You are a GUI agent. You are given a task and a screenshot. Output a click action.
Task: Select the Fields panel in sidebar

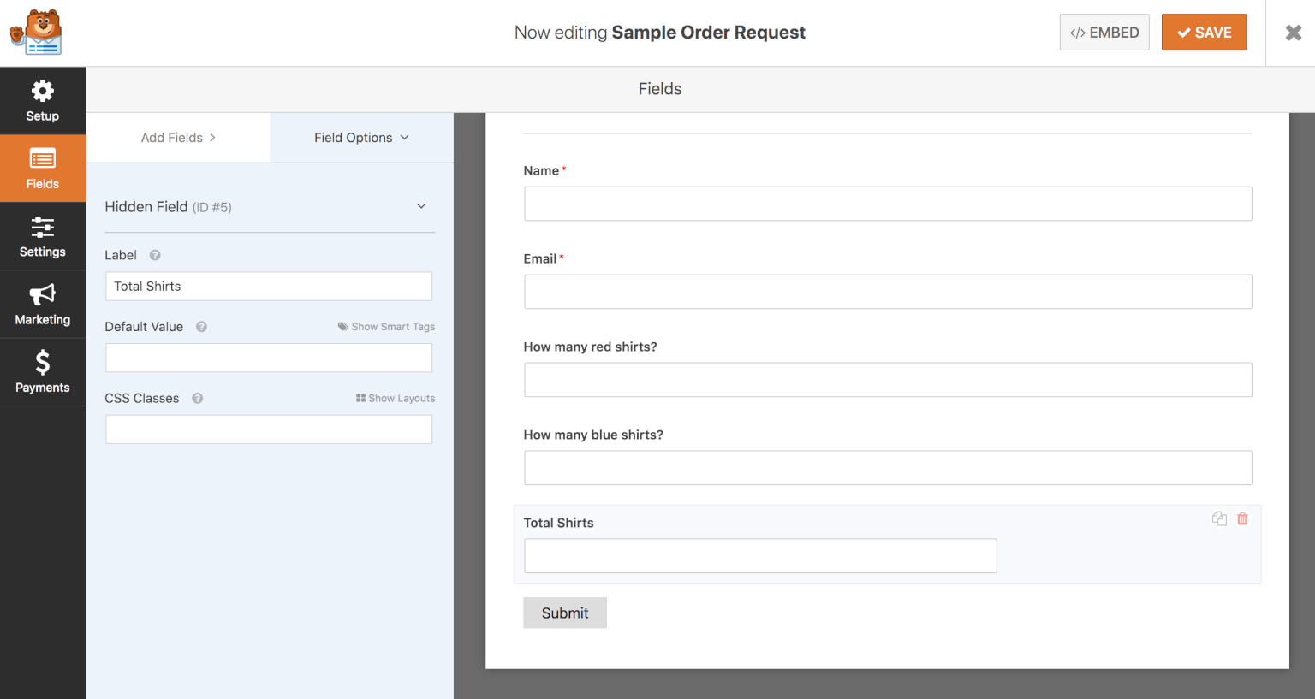[42, 168]
